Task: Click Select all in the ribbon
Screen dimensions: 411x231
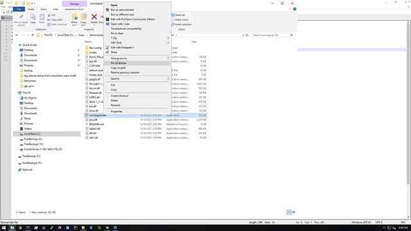Action: 179,15
